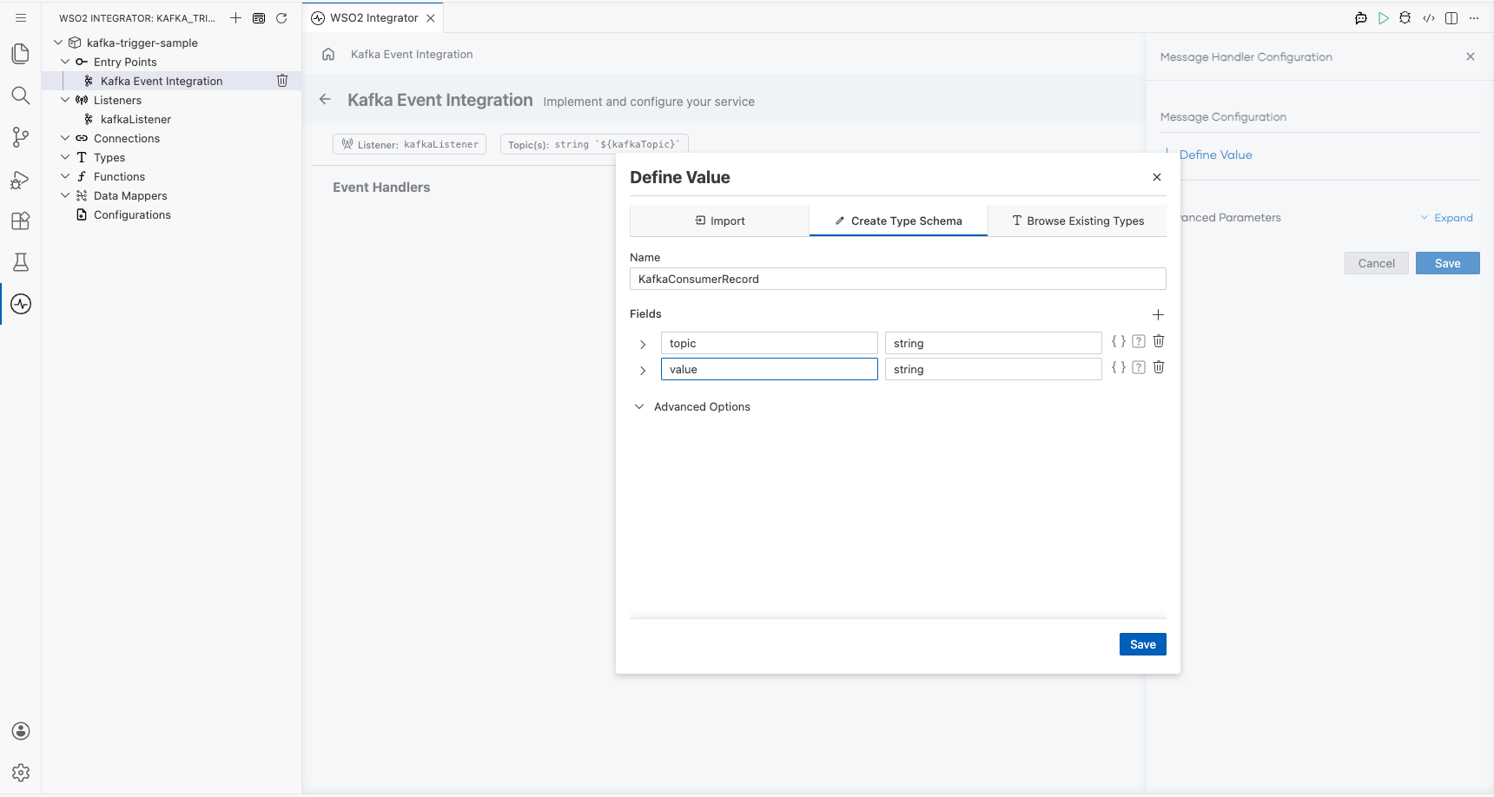Viewport: 1494px width, 797px height.
Task: Click the show source code icon
Action: point(1429,17)
